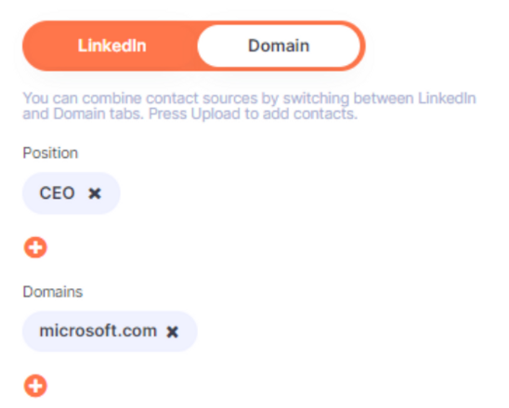Click the CEO text inside the tag
The height and width of the screenshot is (408, 509).
[x=58, y=193]
